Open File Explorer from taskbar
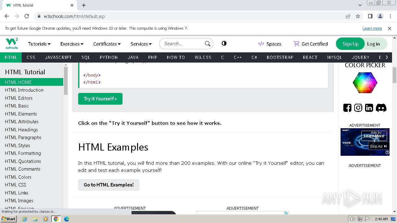This screenshot has width=397, height=223. tap(35, 219)
